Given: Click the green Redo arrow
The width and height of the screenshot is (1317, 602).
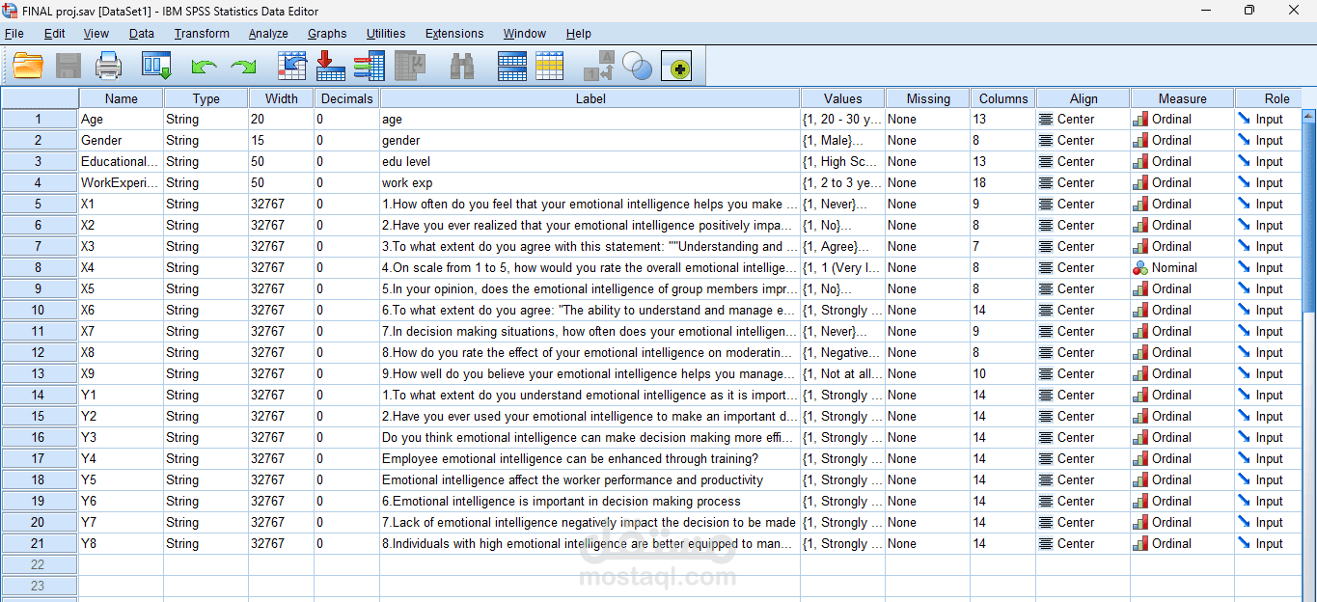Looking at the screenshot, I should pos(243,68).
